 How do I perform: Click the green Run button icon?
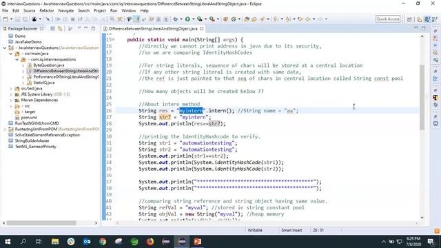187,19
